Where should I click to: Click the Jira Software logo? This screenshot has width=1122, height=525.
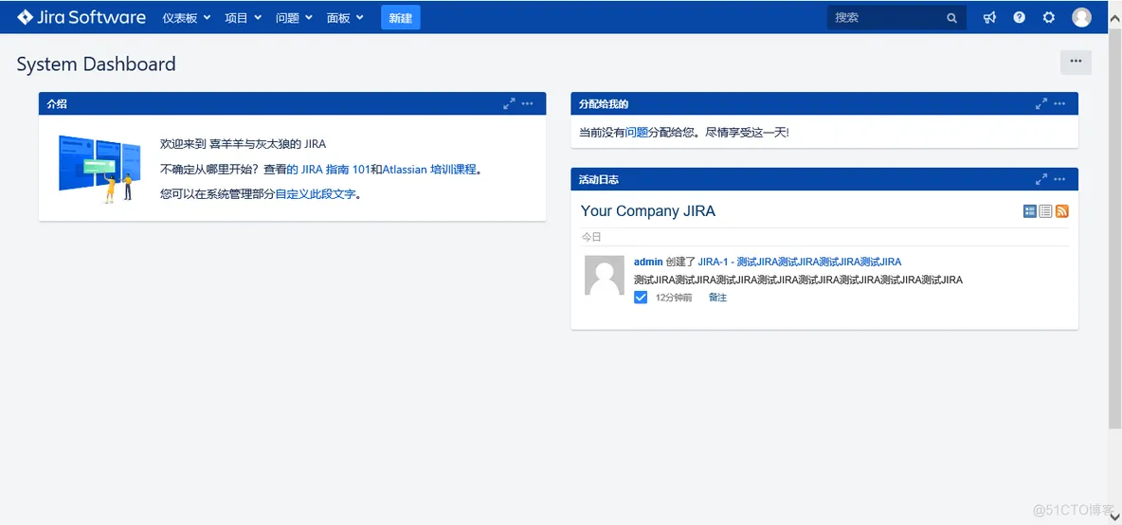(x=81, y=17)
